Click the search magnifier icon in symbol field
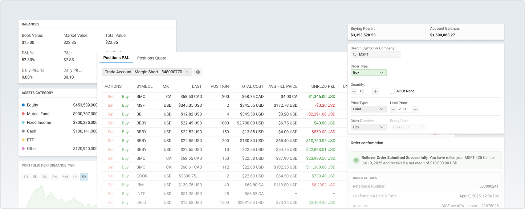This screenshot has width=525, height=209. (355, 55)
